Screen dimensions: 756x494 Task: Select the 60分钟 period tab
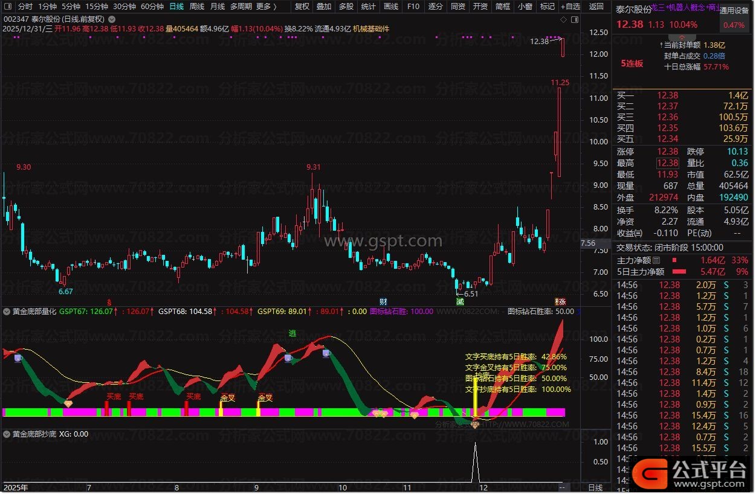[x=152, y=7]
